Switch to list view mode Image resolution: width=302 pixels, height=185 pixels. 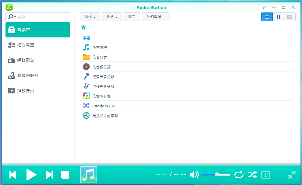click(267, 17)
